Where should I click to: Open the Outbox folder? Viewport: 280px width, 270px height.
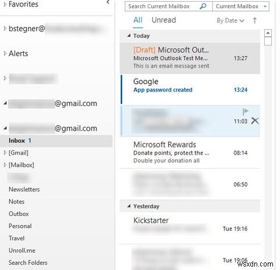click(x=19, y=214)
